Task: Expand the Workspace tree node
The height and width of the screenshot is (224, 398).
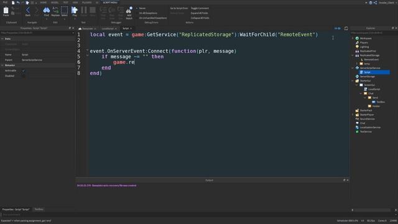Action: tap(353, 39)
